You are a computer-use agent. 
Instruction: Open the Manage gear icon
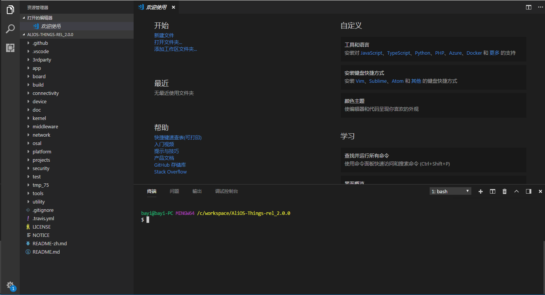pyautogui.click(x=10, y=285)
